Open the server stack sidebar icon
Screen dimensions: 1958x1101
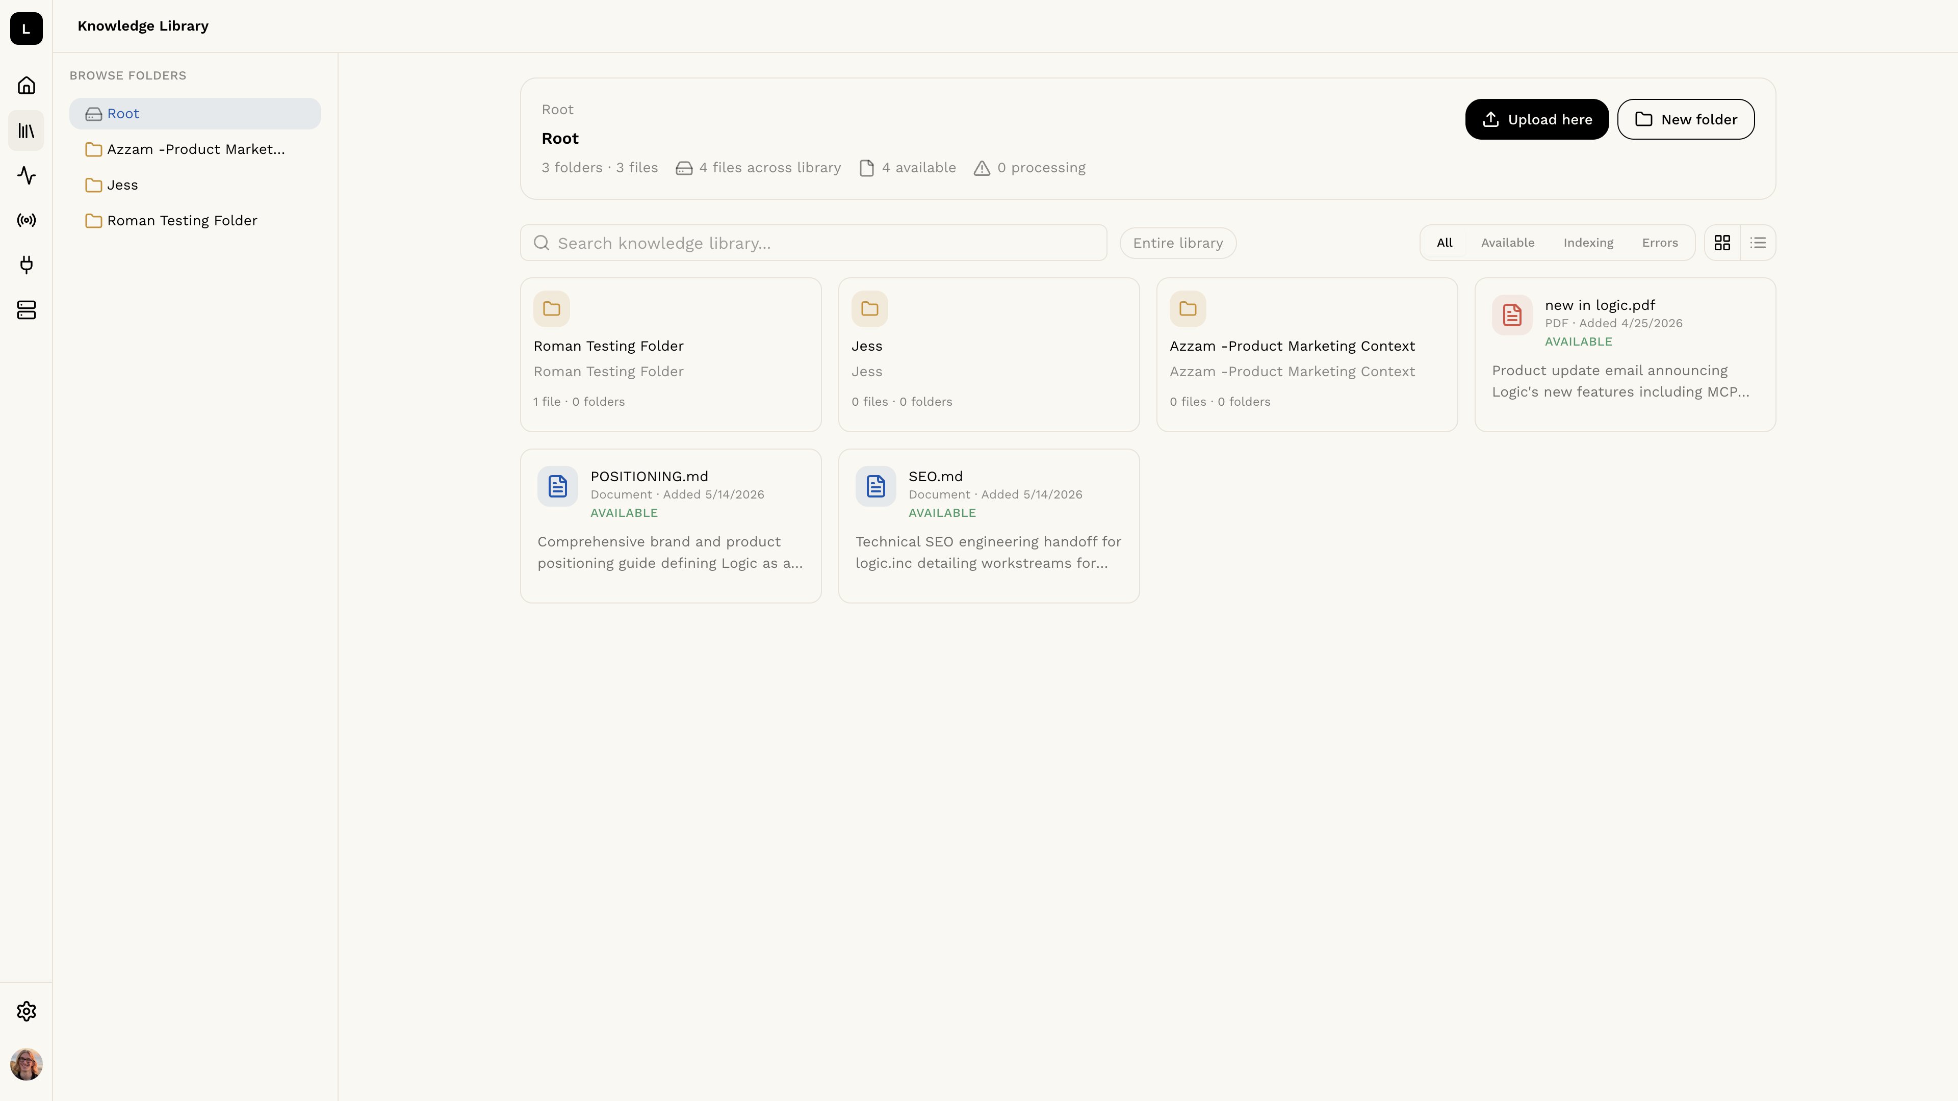tap(27, 310)
